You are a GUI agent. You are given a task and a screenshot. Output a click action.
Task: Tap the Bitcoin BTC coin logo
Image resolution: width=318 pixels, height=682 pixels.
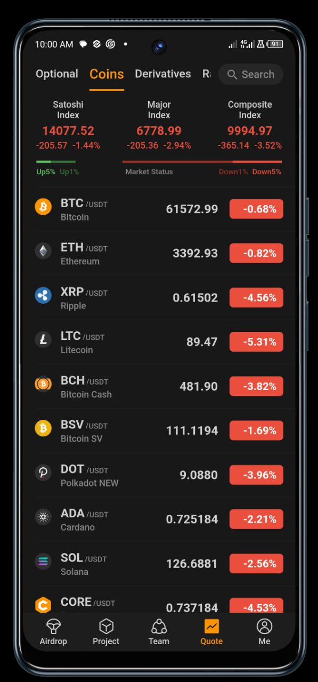pos(43,206)
